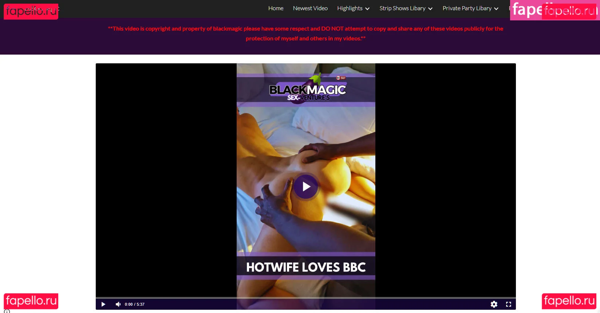Viewport: 600px width, 313px height.
Task: Open the Strip Shows Libary menu item
Action: click(x=402, y=8)
